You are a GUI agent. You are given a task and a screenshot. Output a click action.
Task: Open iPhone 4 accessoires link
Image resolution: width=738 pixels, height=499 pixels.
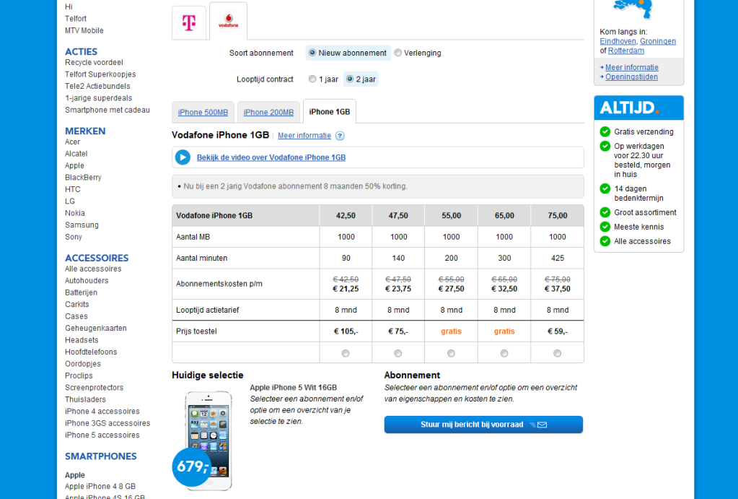tap(102, 412)
